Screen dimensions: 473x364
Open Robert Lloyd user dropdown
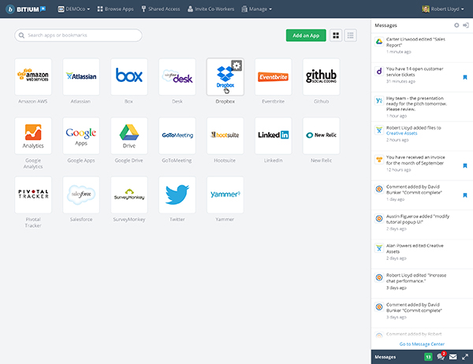[443, 9]
